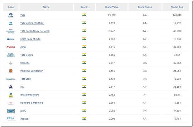Sort table by Market Cap header
This screenshot has height=127, width=193.
(x=177, y=7)
